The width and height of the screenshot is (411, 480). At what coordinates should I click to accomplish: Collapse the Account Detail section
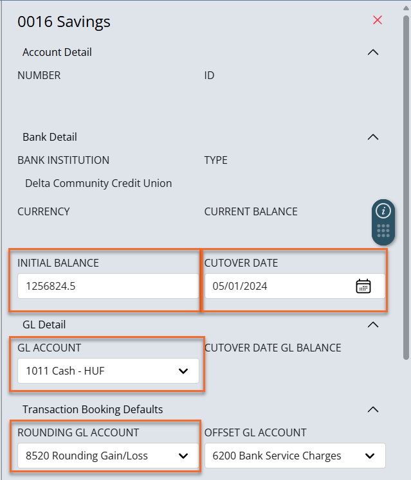click(372, 52)
